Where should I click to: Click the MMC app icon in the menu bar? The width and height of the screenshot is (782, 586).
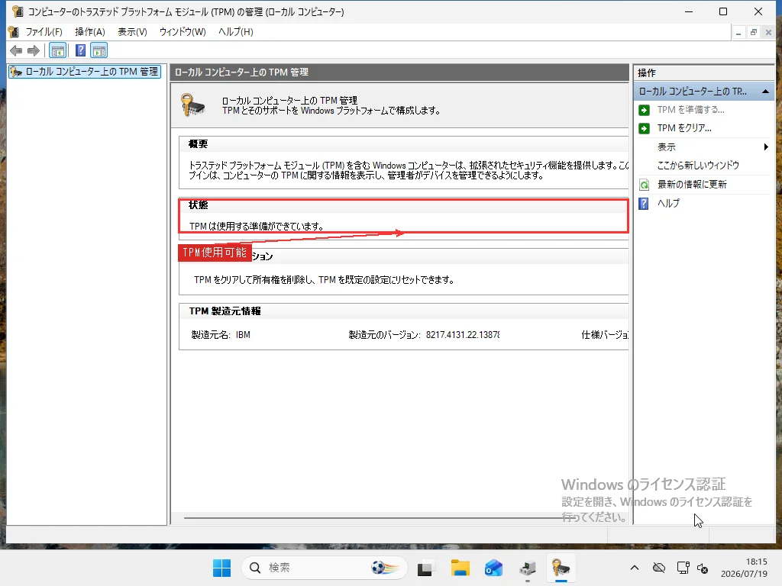click(14, 32)
